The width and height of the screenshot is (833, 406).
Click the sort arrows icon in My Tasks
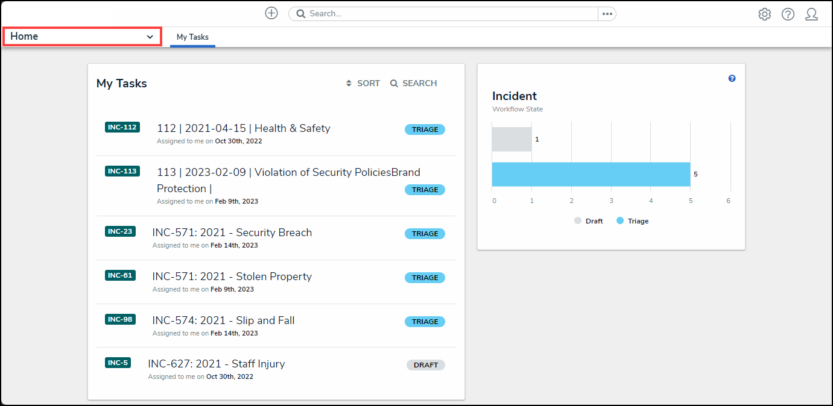point(349,83)
